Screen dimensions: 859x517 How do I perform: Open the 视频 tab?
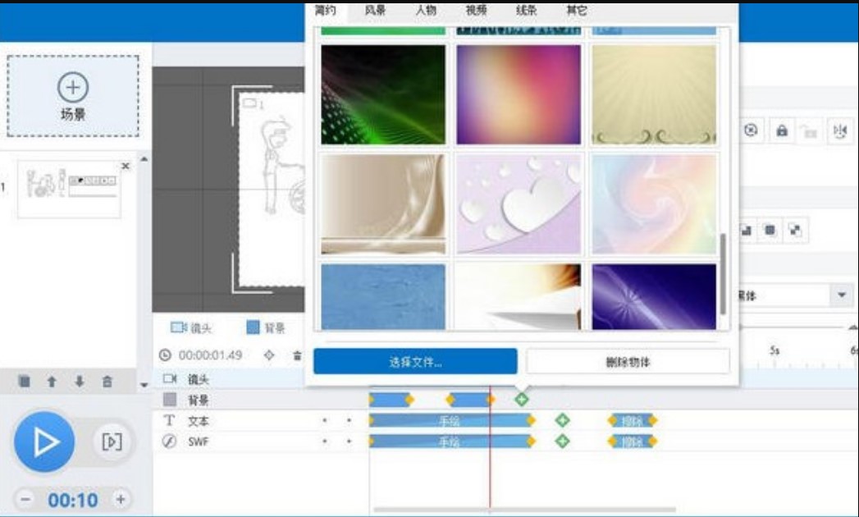click(476, 10)
